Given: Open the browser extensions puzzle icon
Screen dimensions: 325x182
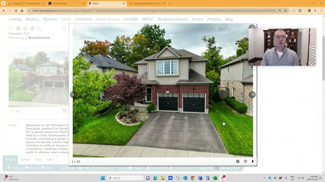Looking at the screenshot, I should coord(300,11).
